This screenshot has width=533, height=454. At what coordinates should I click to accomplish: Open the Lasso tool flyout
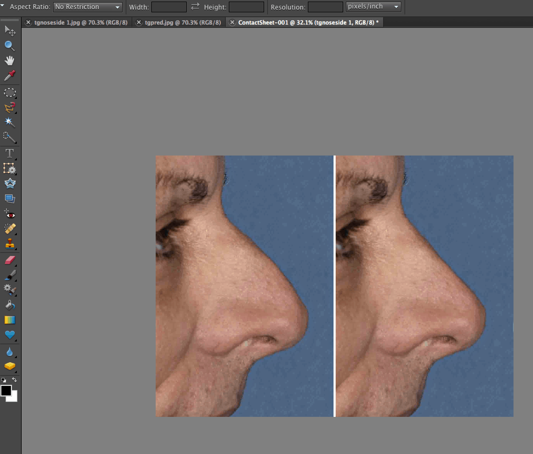[x=15, y=112]
